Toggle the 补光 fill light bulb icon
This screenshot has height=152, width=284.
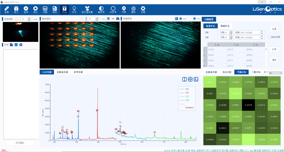(x=74, y=10)
